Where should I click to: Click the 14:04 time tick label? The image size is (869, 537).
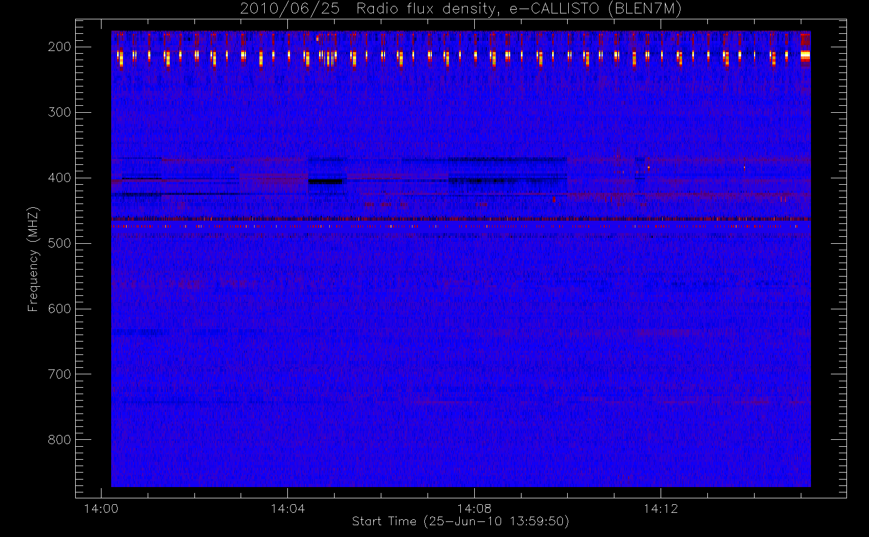tap(287, 509)
